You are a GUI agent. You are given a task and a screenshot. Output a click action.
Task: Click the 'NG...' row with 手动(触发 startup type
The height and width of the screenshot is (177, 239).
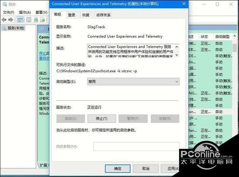(x=210, y=93)
